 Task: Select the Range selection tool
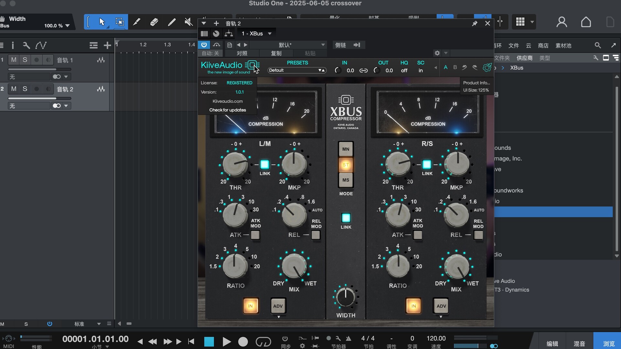click(120, 22)
